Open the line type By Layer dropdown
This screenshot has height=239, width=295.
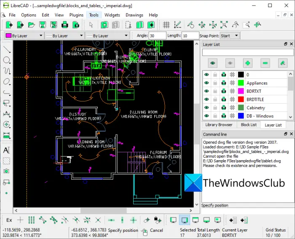click(x=107, y=35)
